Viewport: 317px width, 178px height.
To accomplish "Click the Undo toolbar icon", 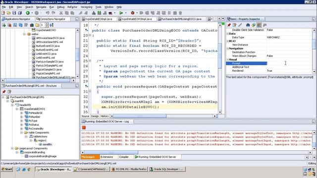I will [48, 13].
